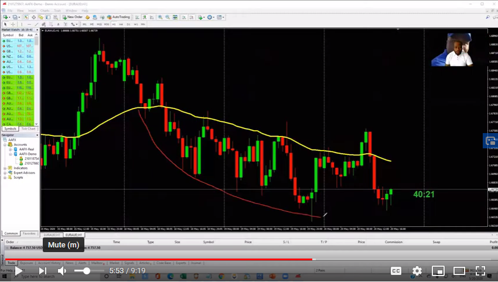Open the Periods clock dropdown
The image size is (498, 282).
[x=210, y=17]
